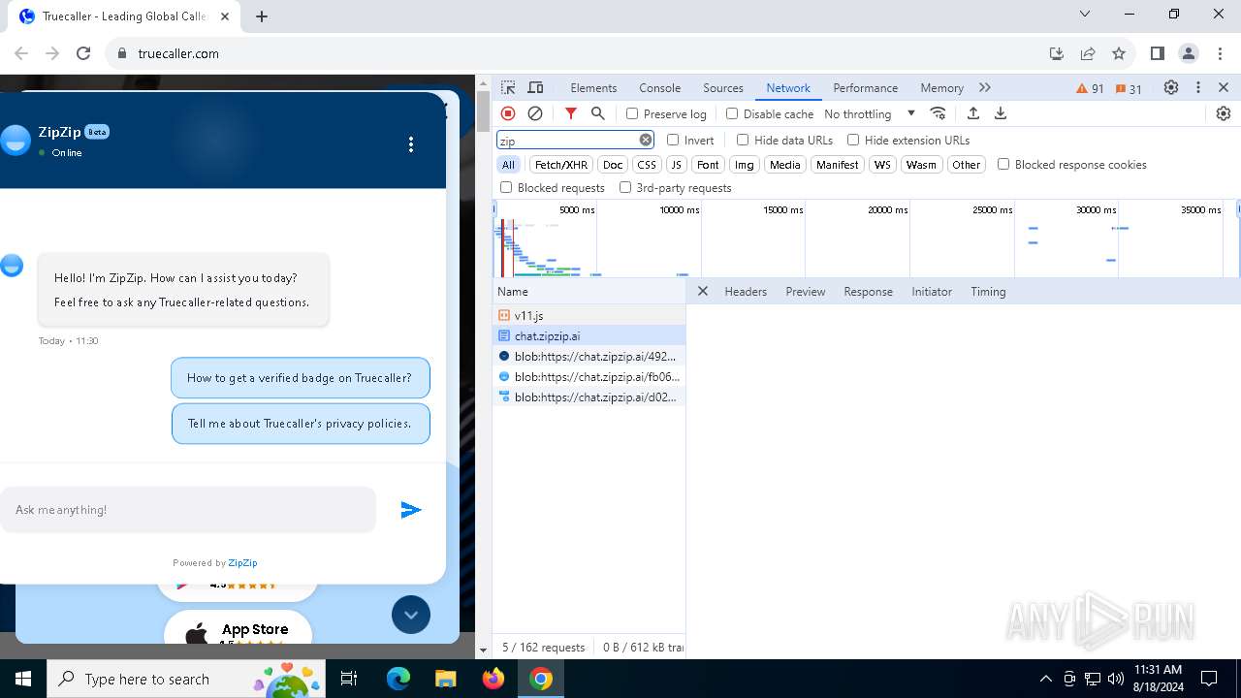This screenshot has height=698, width=1241.
Task: Switch to the Elements tab
Action: [x=593, y=87]
